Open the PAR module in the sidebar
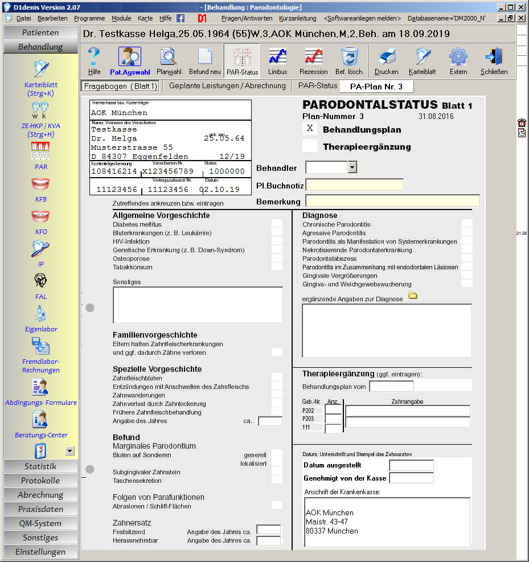529x562 pixels. click(41, 156)
